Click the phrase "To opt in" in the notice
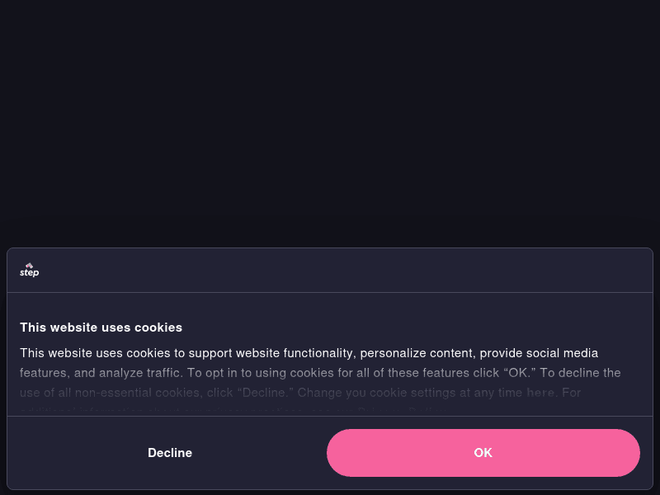The image size is (660, 495). 212,373
